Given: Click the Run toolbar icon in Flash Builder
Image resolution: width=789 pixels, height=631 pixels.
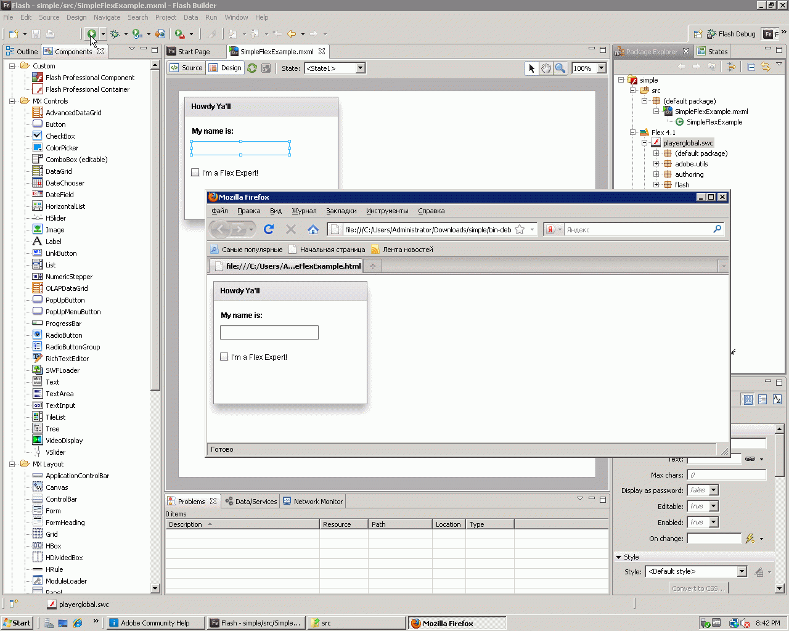Looking at the screenshot, I should 92,34.
